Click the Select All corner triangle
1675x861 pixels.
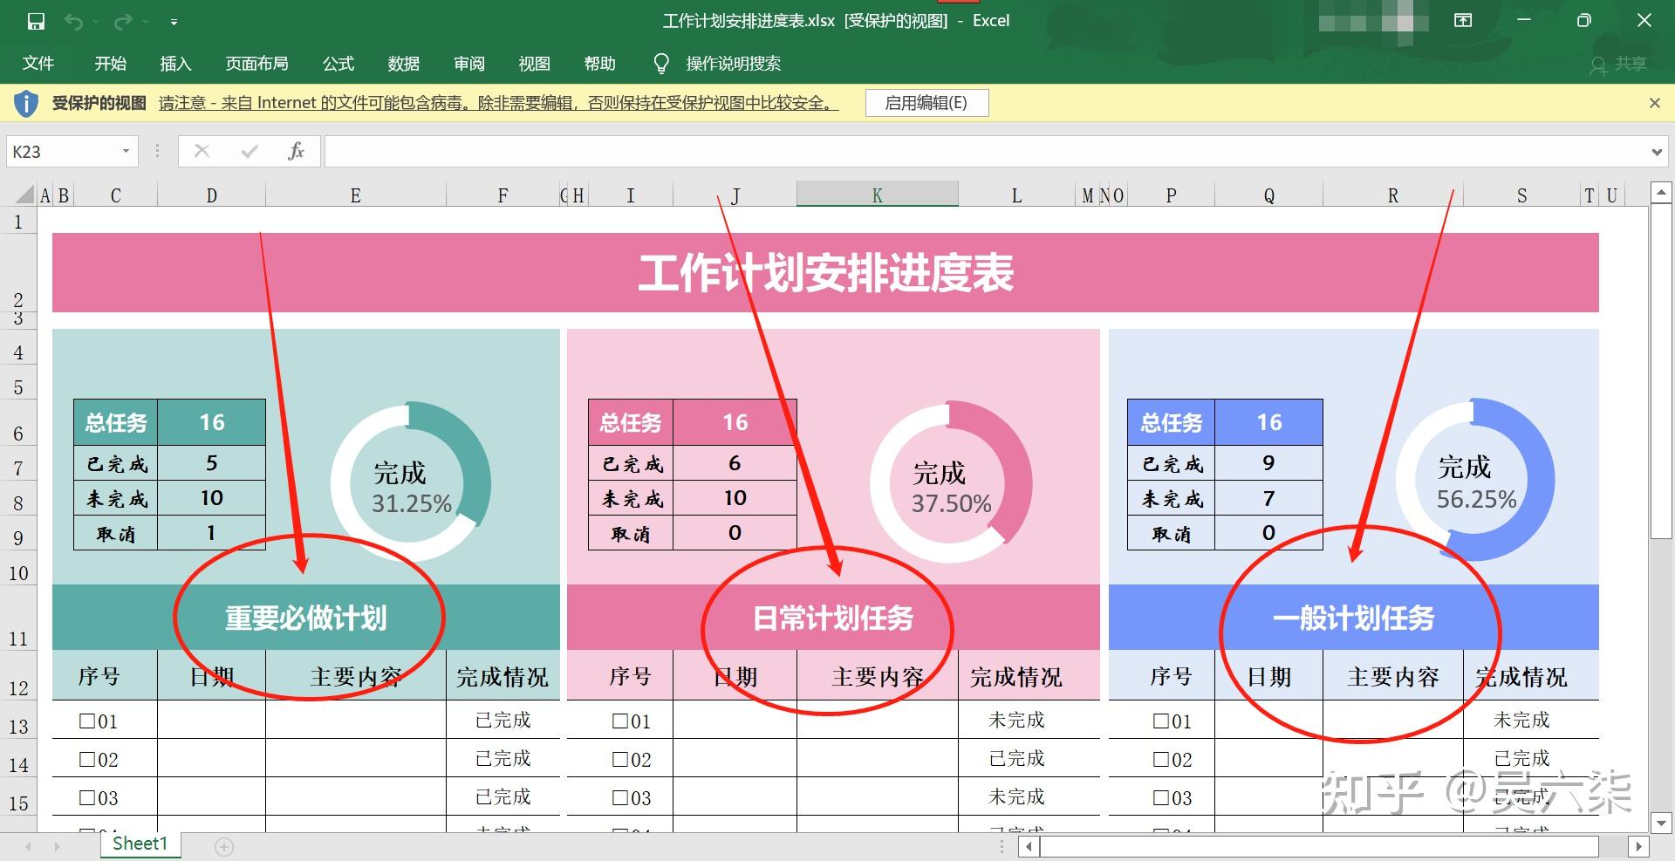(25, 195)
